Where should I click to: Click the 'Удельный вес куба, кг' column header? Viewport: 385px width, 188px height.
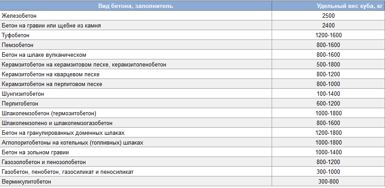[329, 6]
